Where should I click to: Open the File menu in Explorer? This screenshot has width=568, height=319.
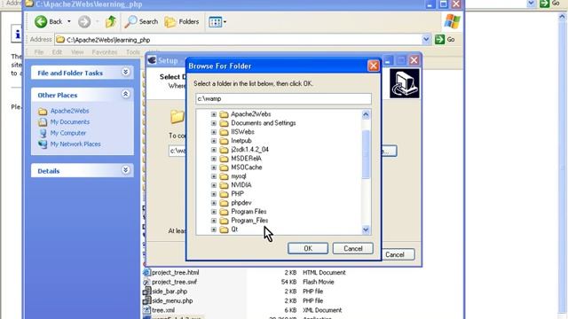[x=39, y=52]
